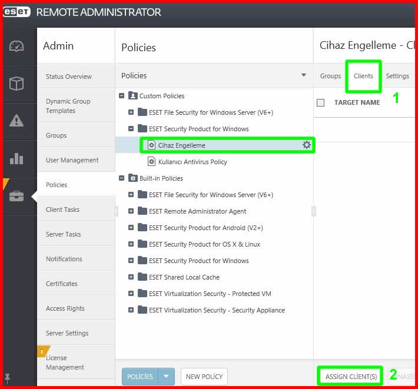Screen dimensions: 418x389
Task: Open Dynamic Group Templates
Action: 77,106
